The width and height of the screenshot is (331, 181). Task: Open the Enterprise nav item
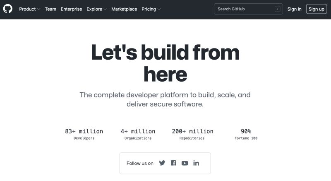71,9
